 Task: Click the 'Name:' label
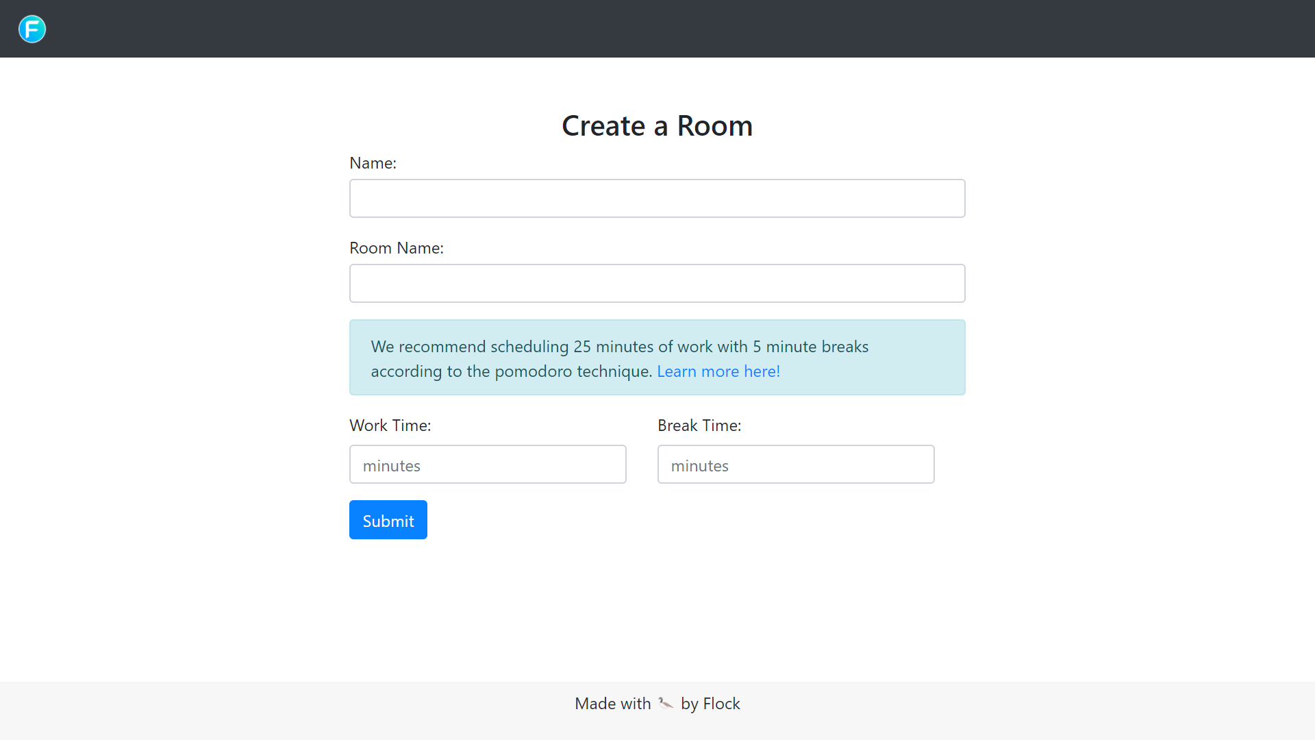point(373,163)
